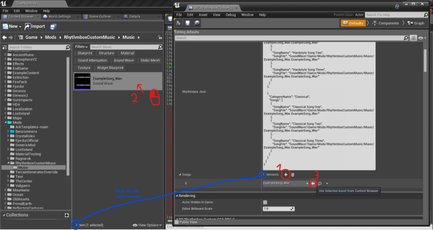Select the ExampleSong_Wav sound wave thumbnail
433x230 pixels.
point(82,81)
